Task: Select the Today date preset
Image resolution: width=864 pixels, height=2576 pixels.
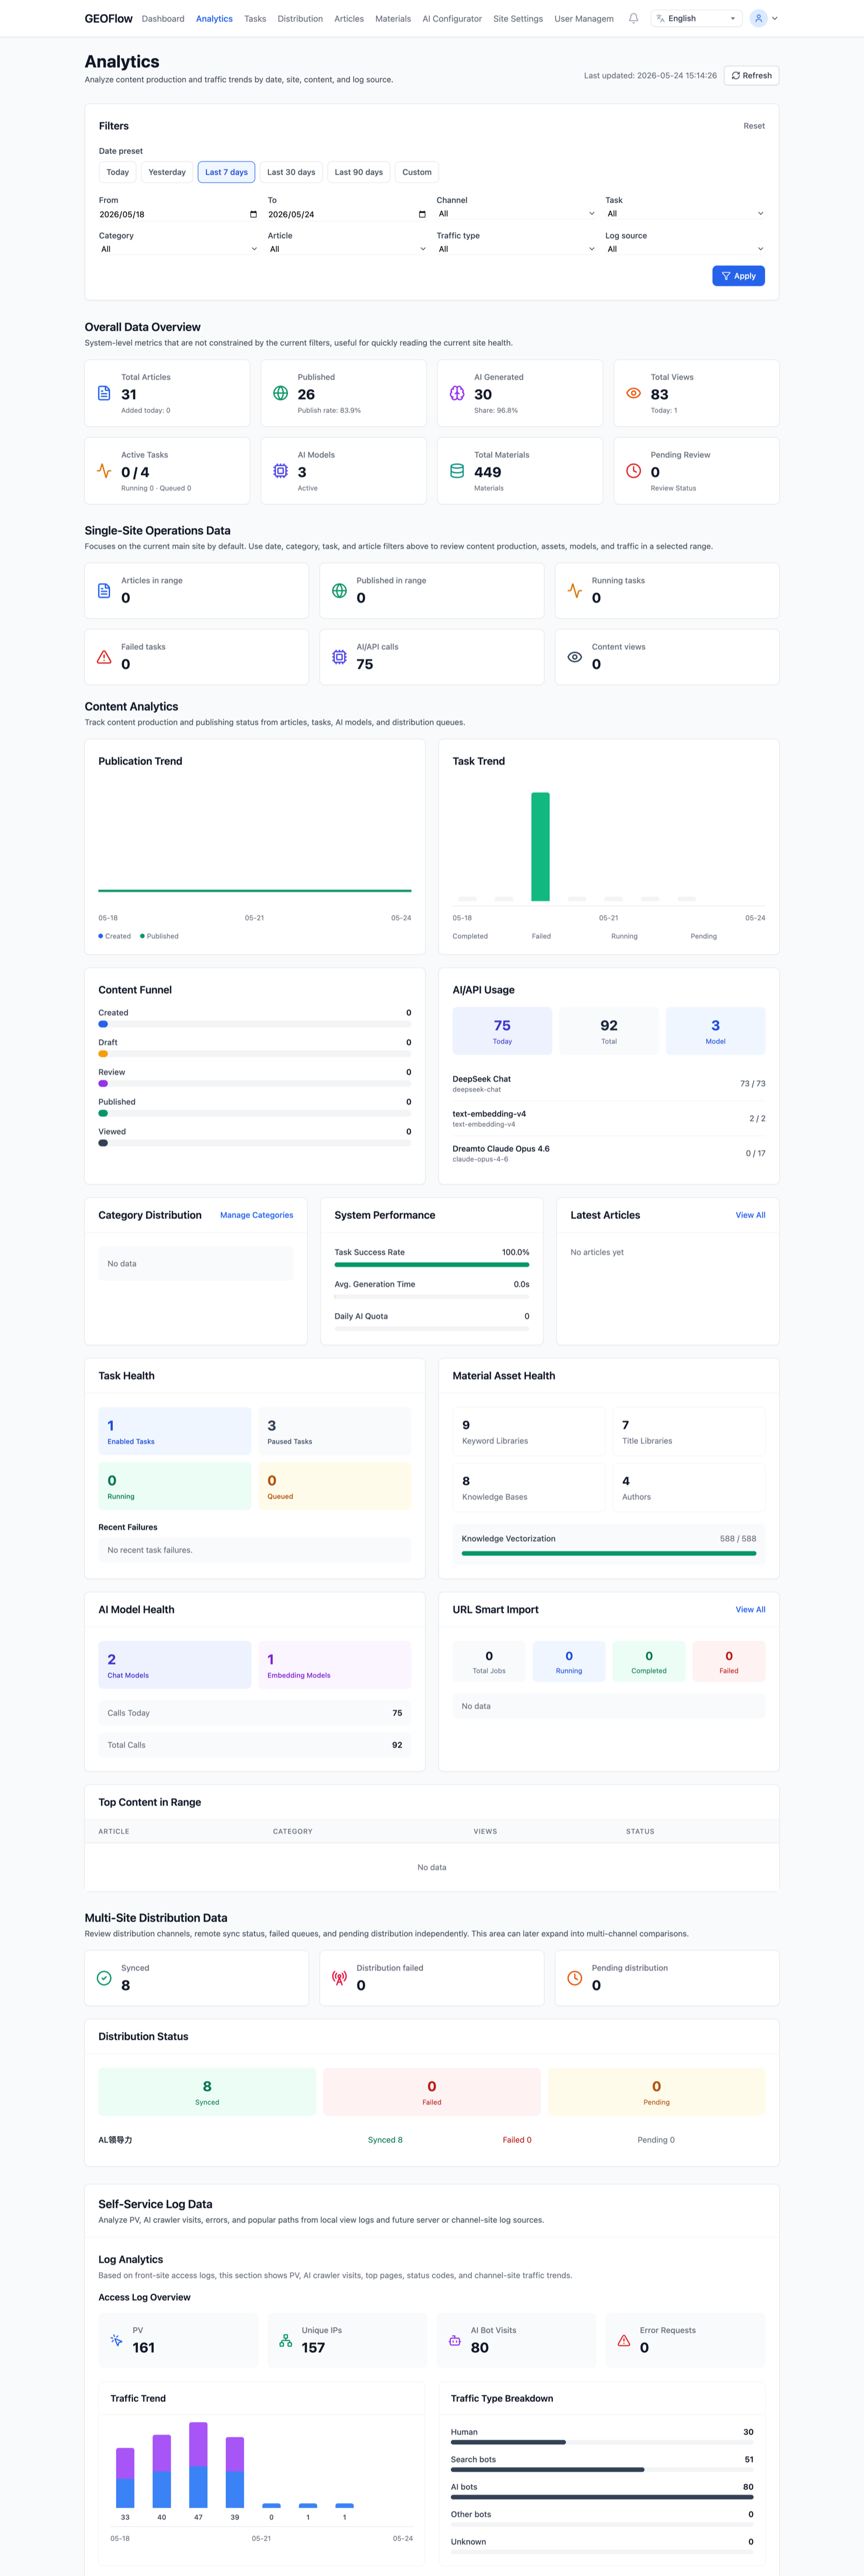Action: pyautogui.click(x=118, y=172)
